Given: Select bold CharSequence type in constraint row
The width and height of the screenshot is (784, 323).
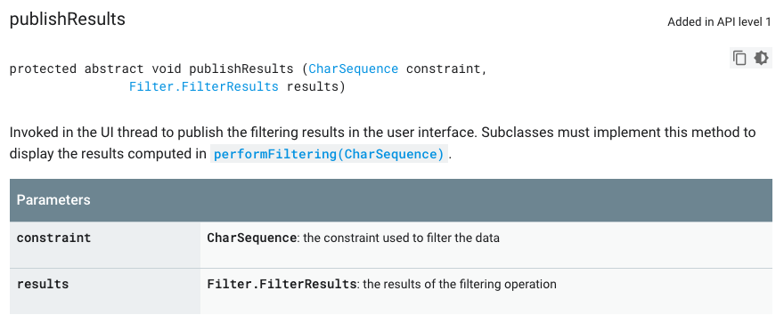Looking at the screenshot, I should (x=251, y=238).
